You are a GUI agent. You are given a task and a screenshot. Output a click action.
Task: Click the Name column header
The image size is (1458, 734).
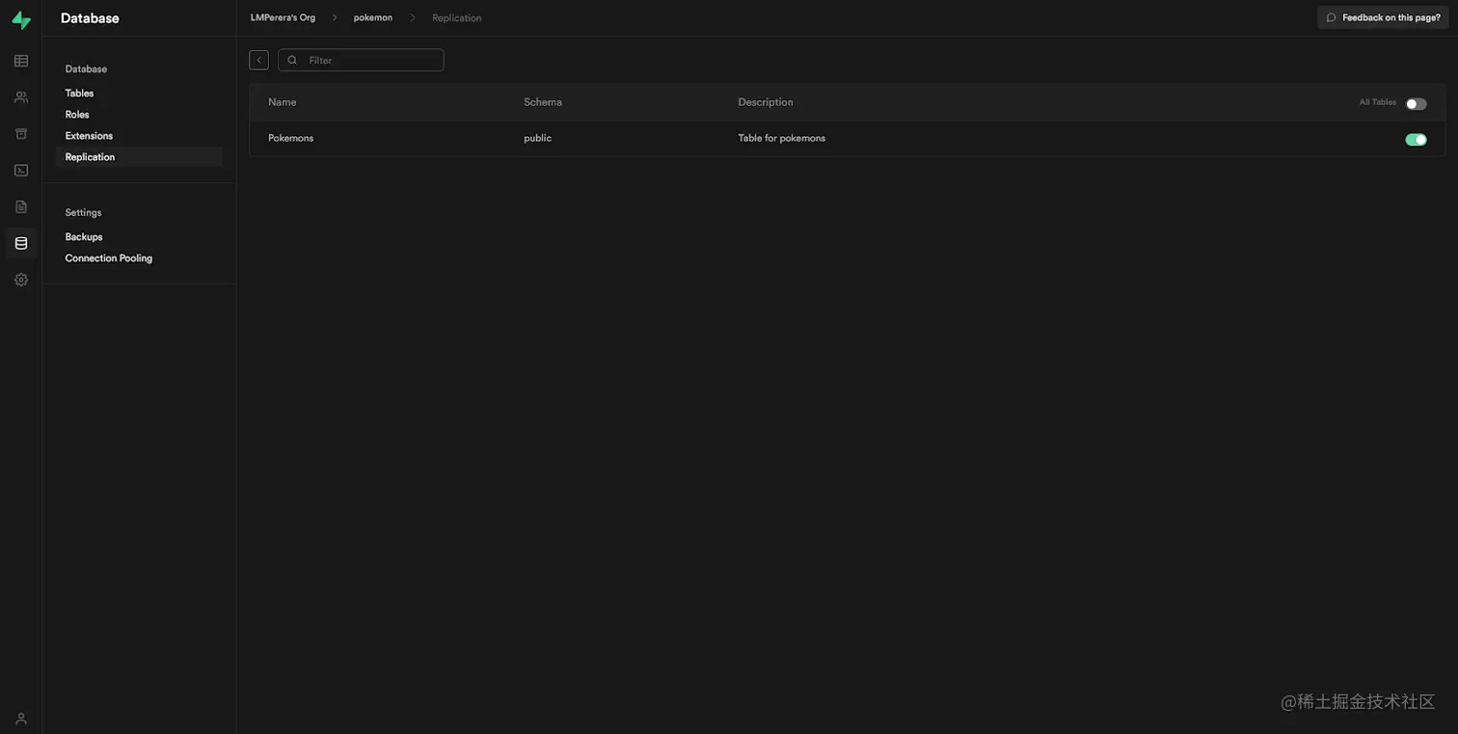click(282, 102)
